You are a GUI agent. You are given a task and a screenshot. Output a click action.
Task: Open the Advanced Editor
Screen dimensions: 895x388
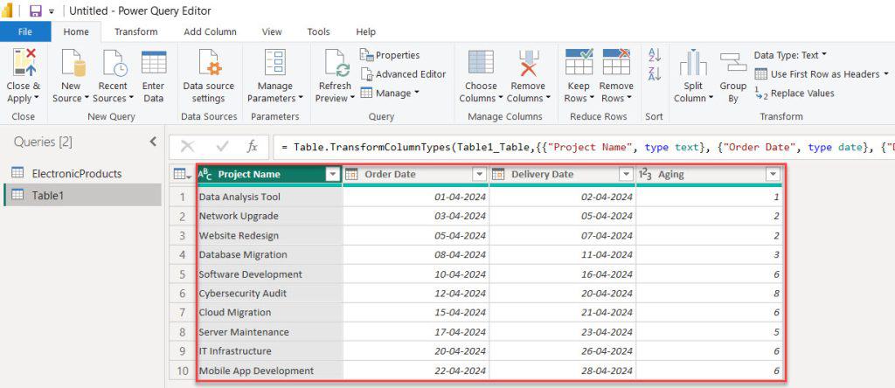click(x=403, y=74)
